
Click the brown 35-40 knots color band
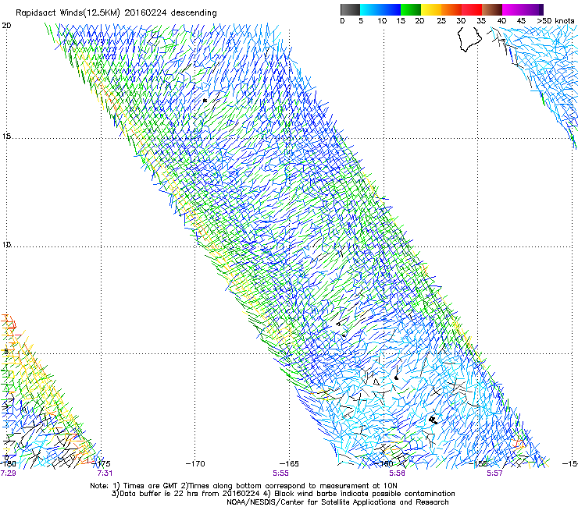[x=492, y=9]
